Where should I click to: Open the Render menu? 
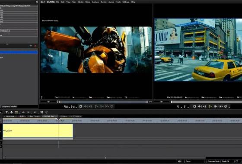(104, 2)
